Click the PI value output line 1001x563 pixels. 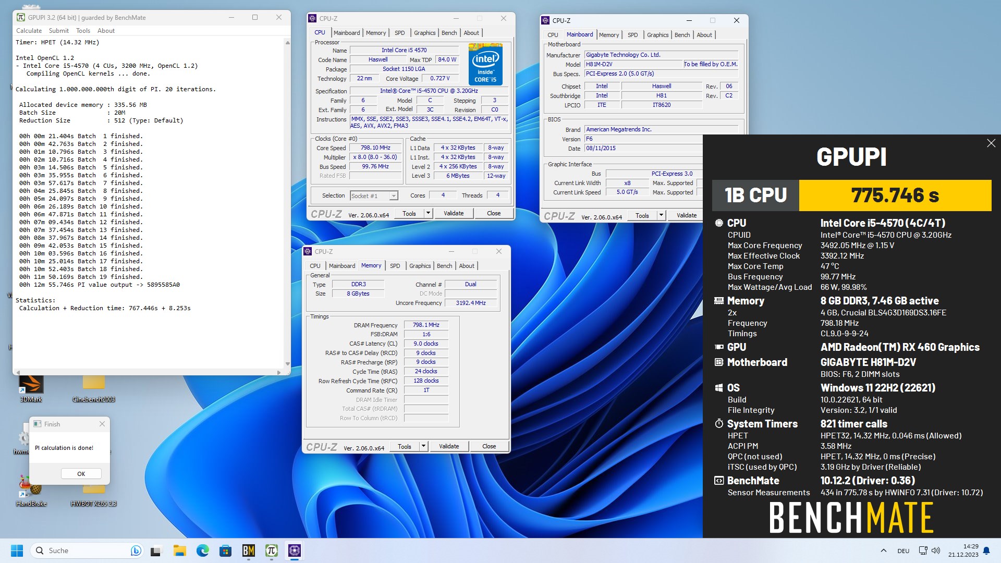(x=100, y=285)
